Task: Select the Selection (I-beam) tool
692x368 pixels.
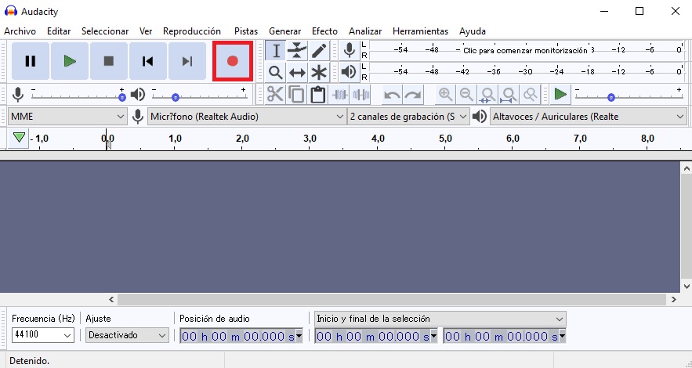Action: coord(276,51)
